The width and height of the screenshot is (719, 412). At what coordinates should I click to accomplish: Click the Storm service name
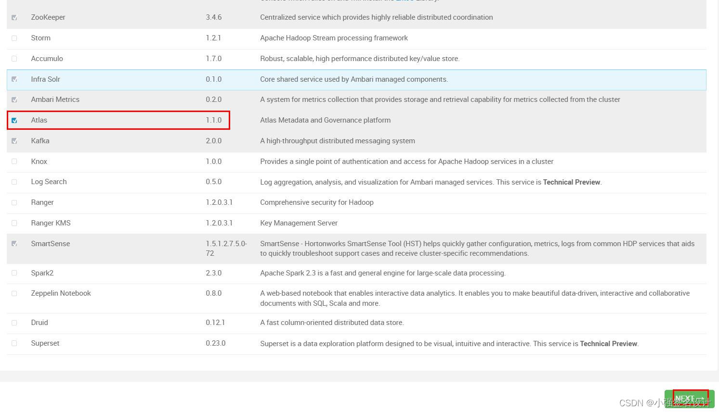click(41, 38)
